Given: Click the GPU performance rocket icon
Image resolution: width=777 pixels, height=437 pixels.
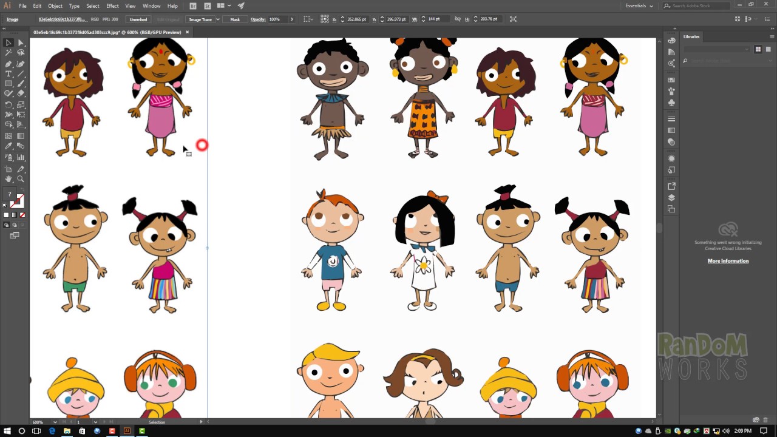Looking at the screenshot, I should 241,6.
